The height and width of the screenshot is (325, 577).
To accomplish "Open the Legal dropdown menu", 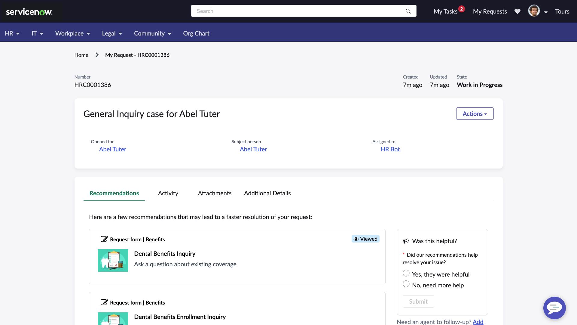I will tap(112, 33).
